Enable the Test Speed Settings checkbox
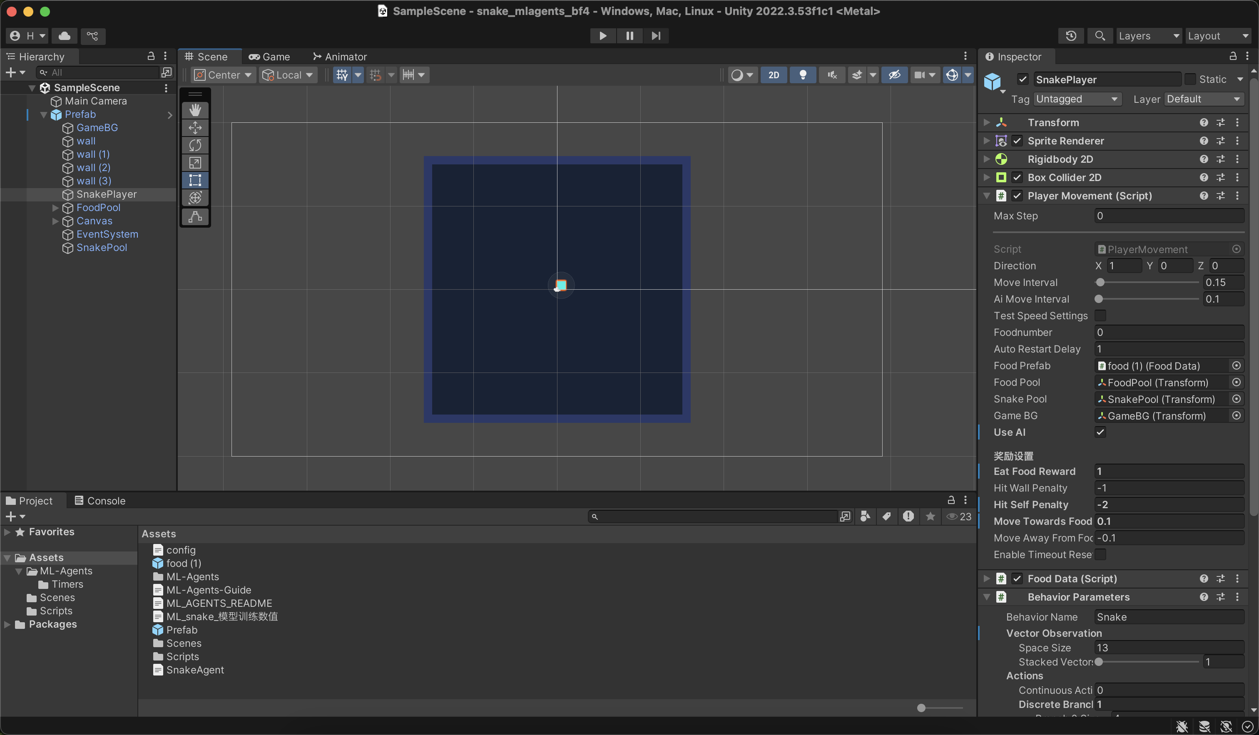 pyautogui.click(x=1100, y=315)
